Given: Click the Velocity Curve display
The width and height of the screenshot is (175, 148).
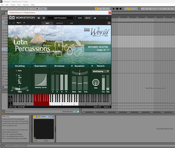Looking at the screenshot, I should click(x=41, y=80).
